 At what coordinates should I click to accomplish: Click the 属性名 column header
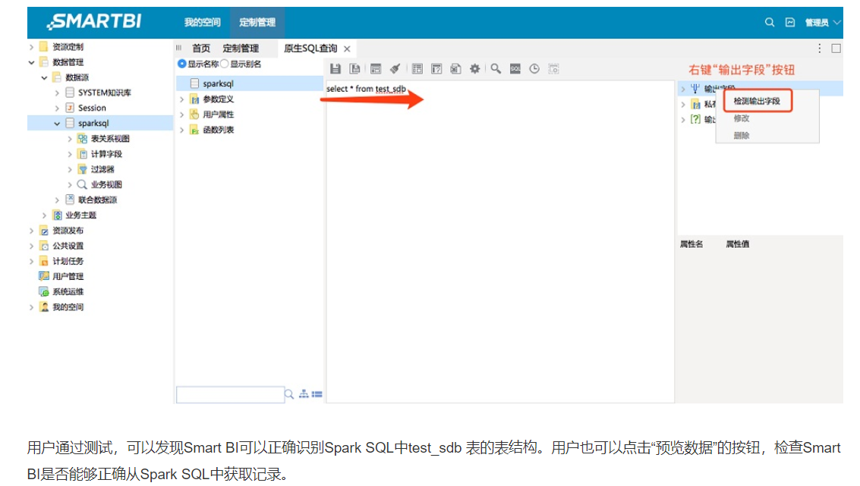pos(691,244)
